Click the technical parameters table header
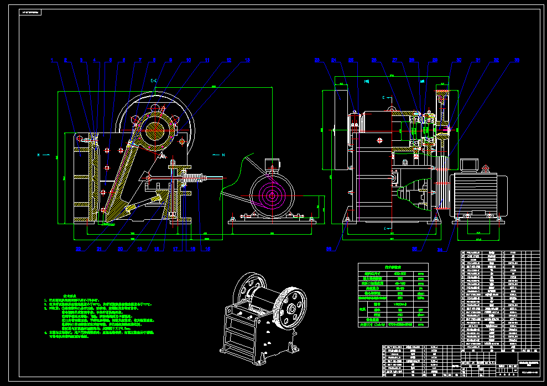 pos(393,267)
